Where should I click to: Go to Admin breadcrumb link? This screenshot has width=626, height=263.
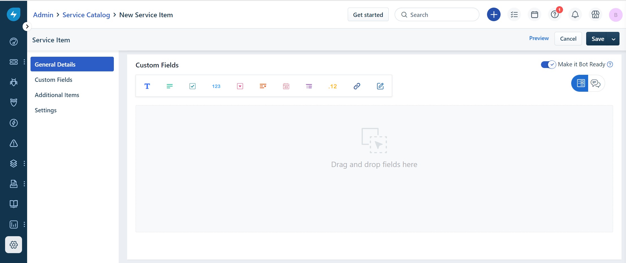(x=43, y=15)
